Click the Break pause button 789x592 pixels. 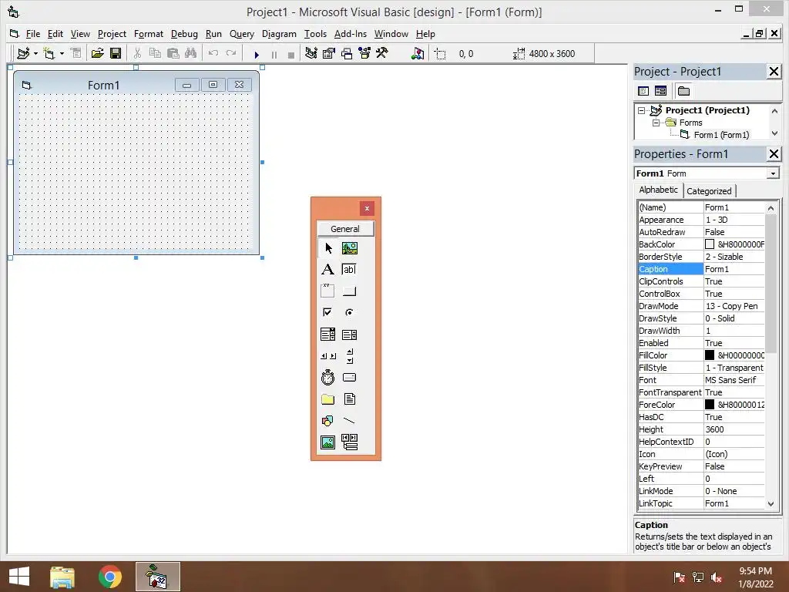(274, 55)
